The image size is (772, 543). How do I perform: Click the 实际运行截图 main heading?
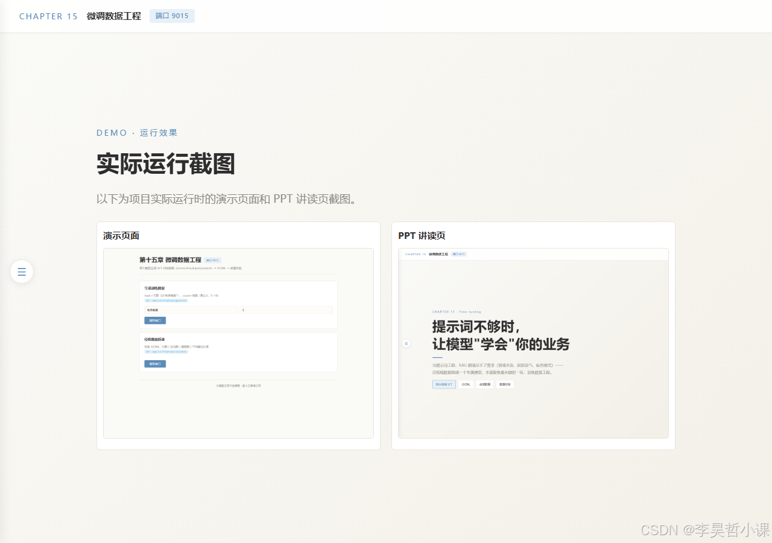tap(165, 164)
